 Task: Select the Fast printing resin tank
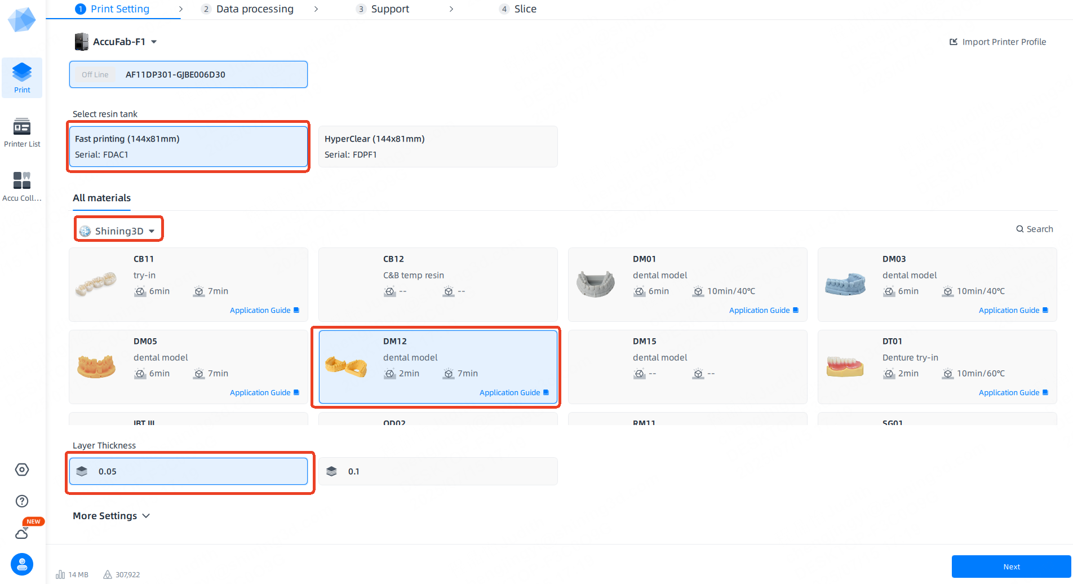pos(188,147)
